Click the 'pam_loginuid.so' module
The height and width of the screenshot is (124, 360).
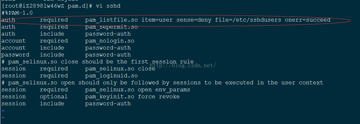click(x=111, y=76)
